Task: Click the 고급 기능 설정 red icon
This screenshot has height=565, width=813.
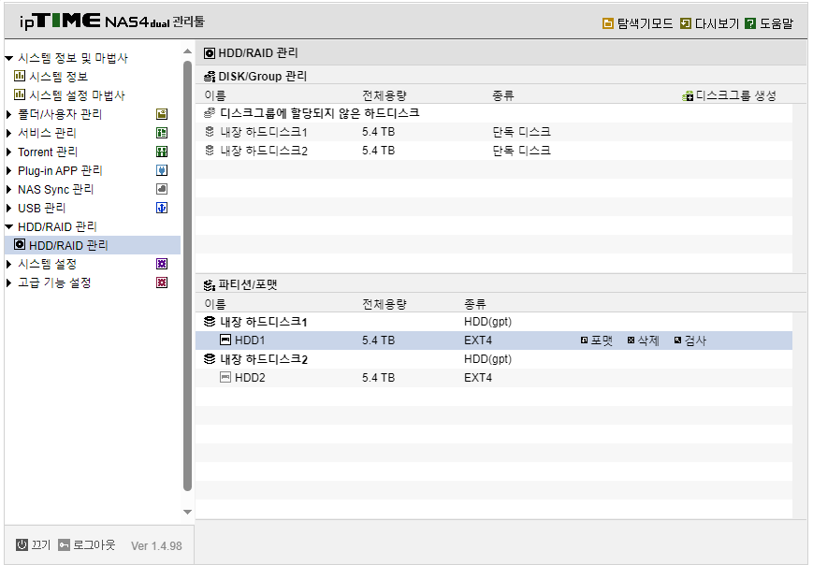Action: pos(162,282)
